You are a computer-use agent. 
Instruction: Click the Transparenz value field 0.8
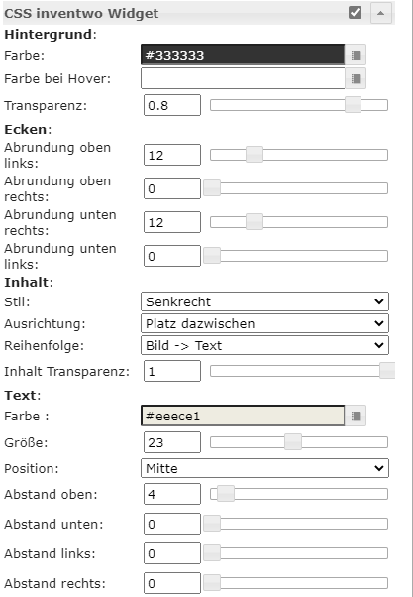[172, 105]
